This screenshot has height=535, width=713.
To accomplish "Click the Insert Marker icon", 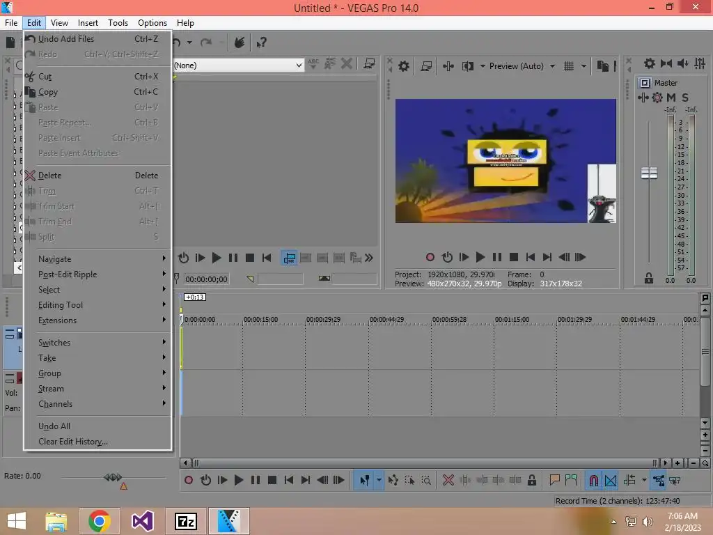I will 554,480.
